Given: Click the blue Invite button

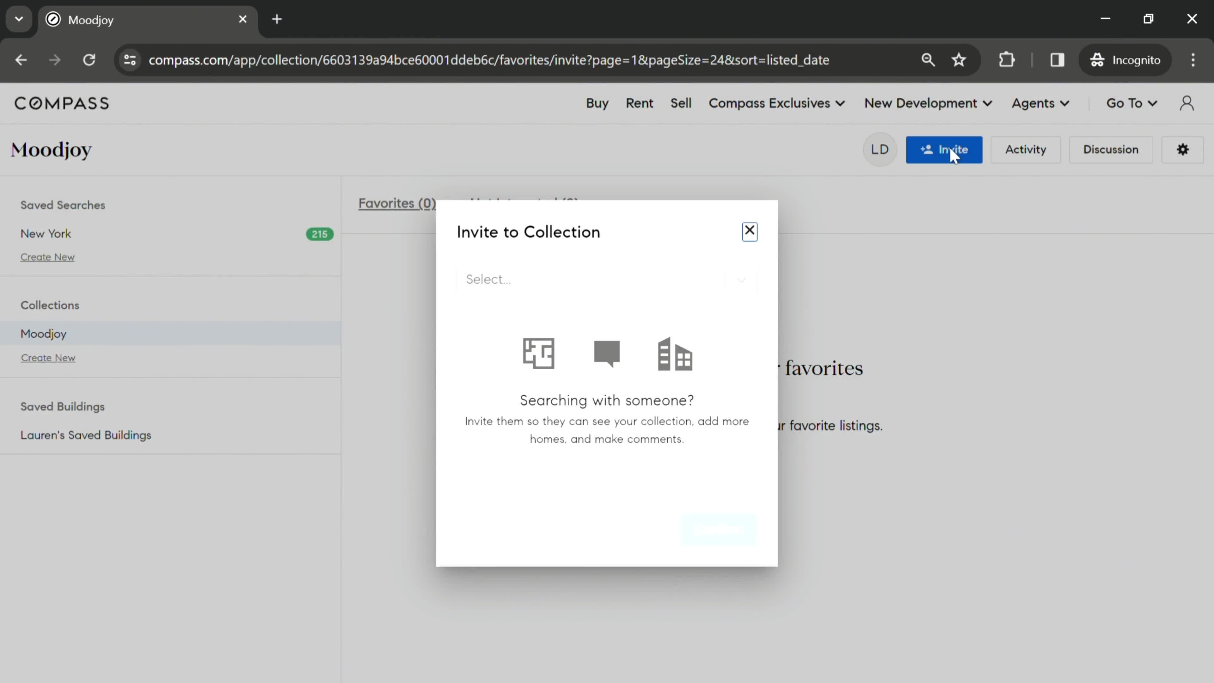Looking at the screenshot, I should [944, 150].
